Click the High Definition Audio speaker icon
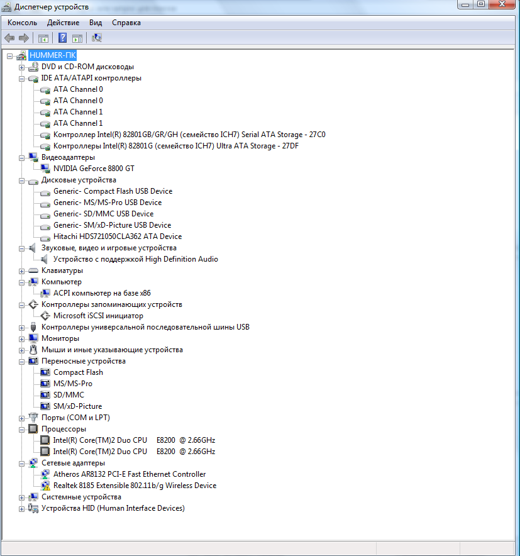Screen dimensions: 520x556 point(44,259)
